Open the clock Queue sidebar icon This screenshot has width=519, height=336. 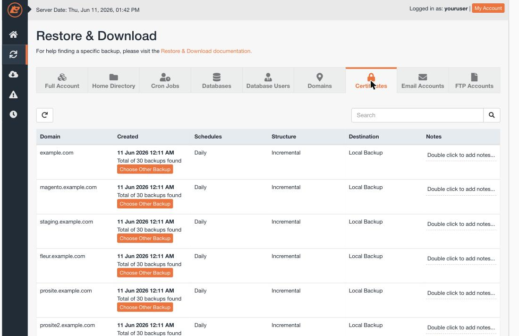[x=13, y=114]
